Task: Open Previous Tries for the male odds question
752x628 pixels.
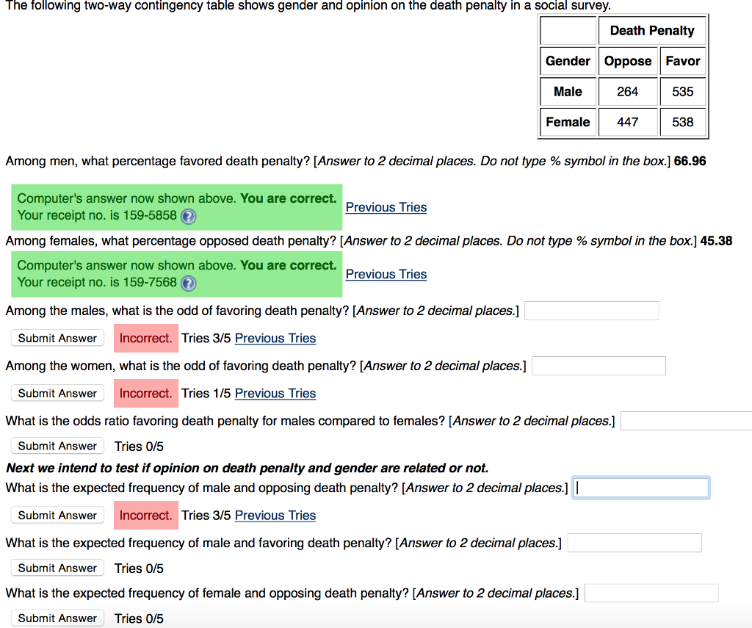Action: [x=275, y=338]
